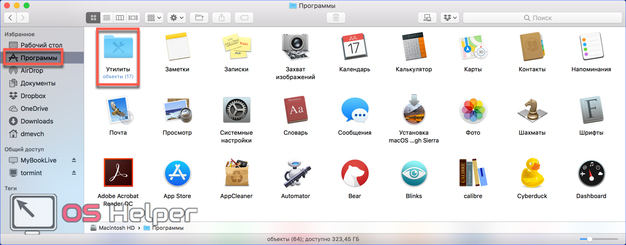Viewport: 626px width, 245px height.
Task: Select Downloads in the sidebar
Action: pyautogui.click(x=37, y=121)
